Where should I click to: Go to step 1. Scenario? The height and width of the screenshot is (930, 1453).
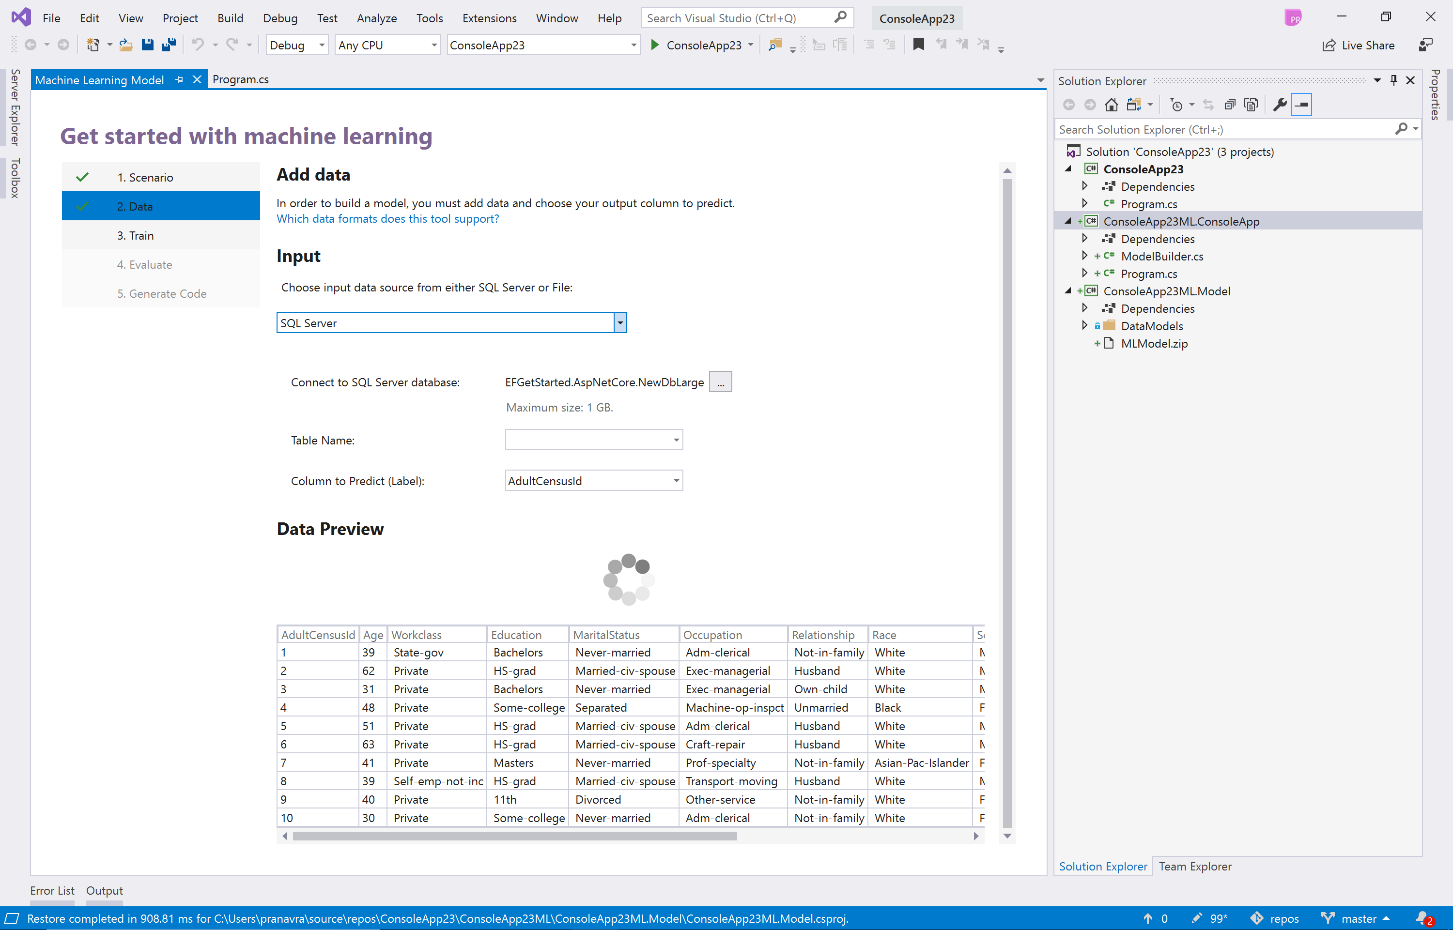pyautogui.click(x=161, y=178)
